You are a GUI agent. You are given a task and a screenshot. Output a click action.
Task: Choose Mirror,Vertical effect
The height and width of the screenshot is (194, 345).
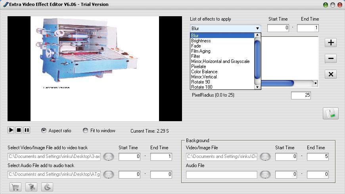[x=222, y=77]
